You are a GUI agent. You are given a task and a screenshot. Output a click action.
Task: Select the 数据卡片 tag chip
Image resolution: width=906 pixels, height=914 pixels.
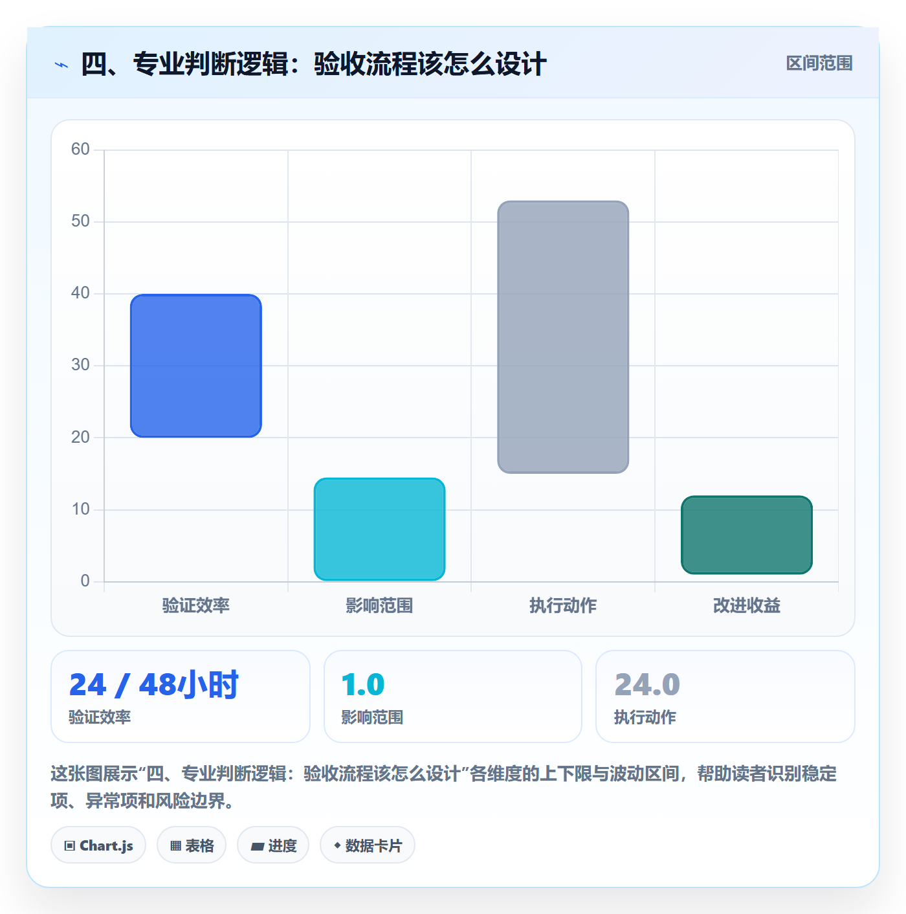pyautogui.click(x=368, y=845)
